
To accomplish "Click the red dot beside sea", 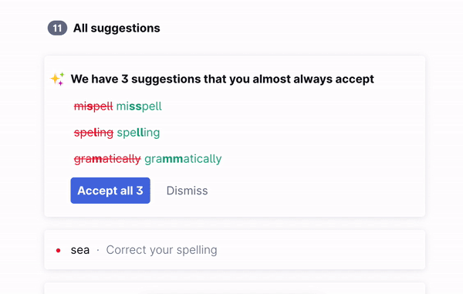I will [x=58, y=250].
